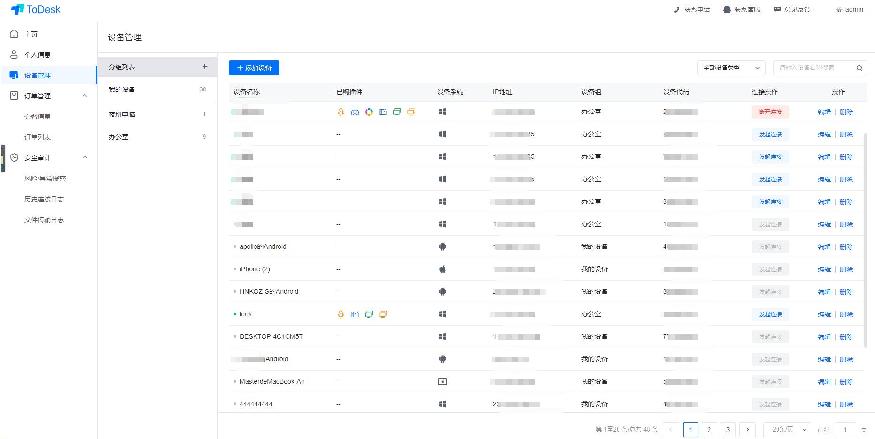Open 历史连接日志 in the sidebar
The image size is (875, 439).
[x=44, y=199]
